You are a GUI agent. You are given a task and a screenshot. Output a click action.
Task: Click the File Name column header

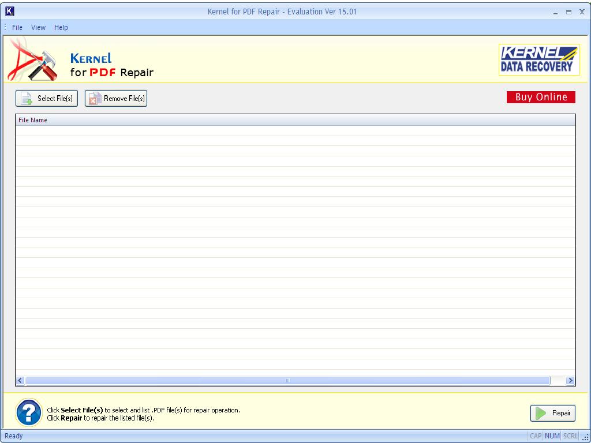click(x=295, y=120)
